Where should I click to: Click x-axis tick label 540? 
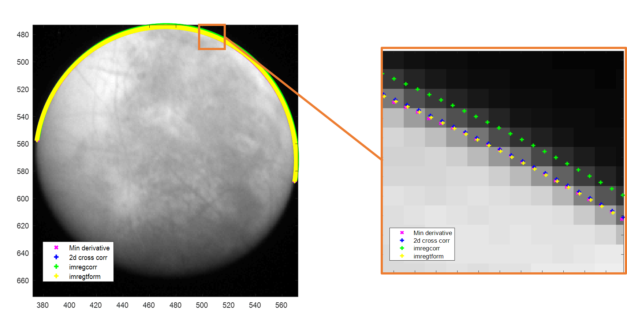click(255, 305)
